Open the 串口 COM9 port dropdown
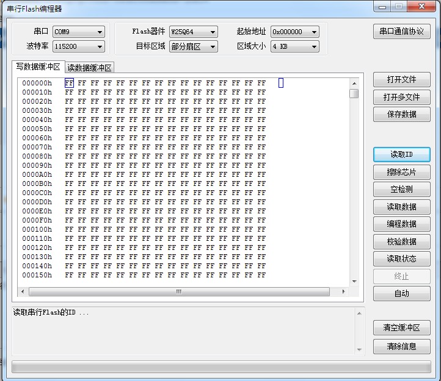The image size is (441, 381). pyautogui.click(x=78, y=32)
